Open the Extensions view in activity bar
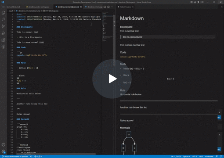This screenshot has height=158, width=224. [4, 40]
